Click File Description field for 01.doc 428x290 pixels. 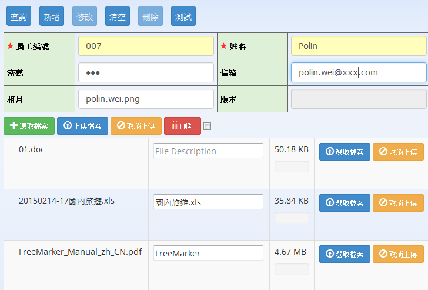point(208,151)
